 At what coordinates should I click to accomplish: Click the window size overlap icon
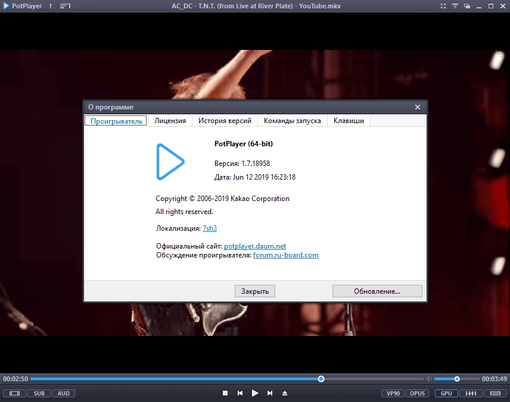tap(467, 6)
